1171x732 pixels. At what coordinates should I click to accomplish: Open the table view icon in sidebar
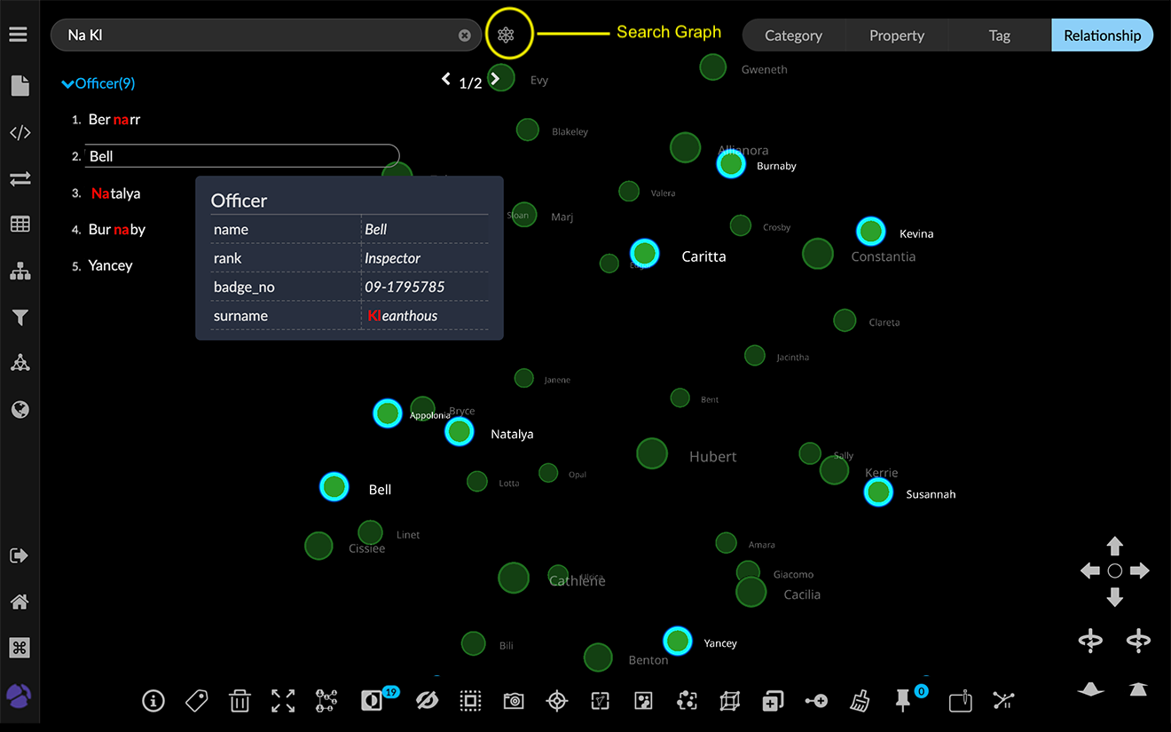point(20,224)
